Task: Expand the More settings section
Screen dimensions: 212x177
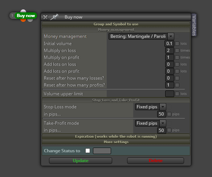Action: 116,142
